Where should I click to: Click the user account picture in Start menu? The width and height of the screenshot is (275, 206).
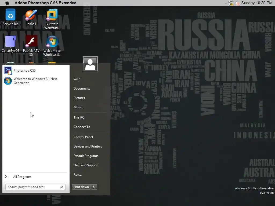pos(90,64)
